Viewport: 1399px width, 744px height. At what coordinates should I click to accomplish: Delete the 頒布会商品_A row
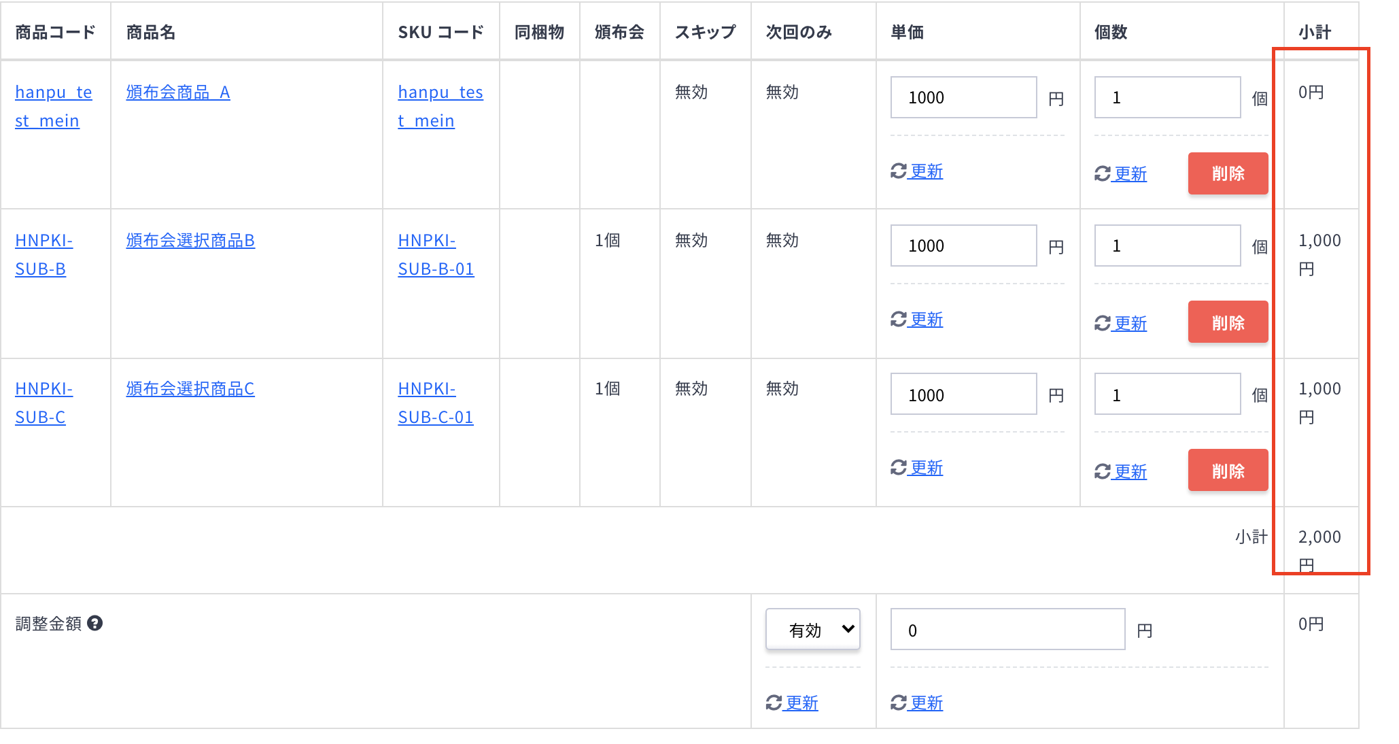[x=1228, y=173]
